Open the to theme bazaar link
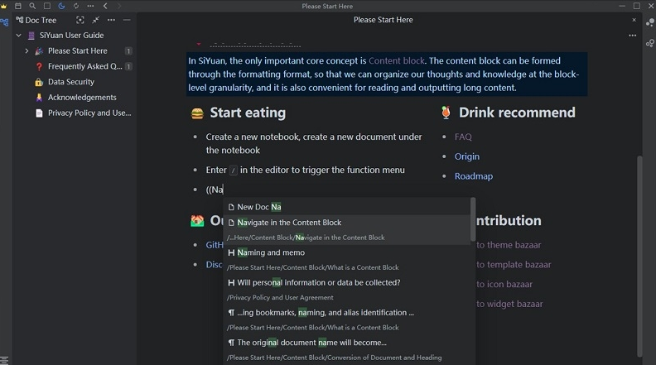The width and height of the screenshot is (656, 365). pyautogui.click(x=509, y=245)
